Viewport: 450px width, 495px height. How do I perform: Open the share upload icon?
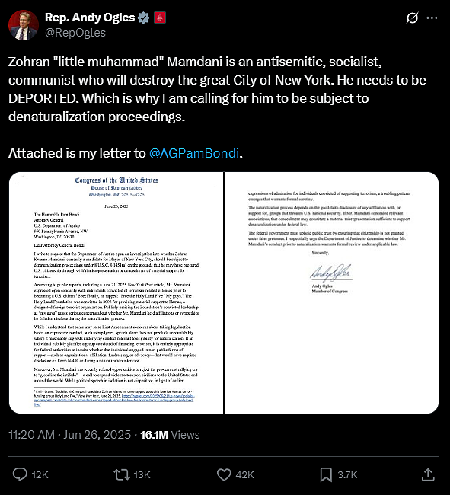[428, 474]
